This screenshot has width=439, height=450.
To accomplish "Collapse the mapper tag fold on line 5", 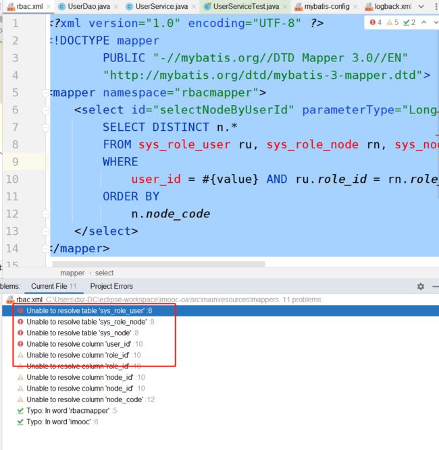I will tap(45, 92).
